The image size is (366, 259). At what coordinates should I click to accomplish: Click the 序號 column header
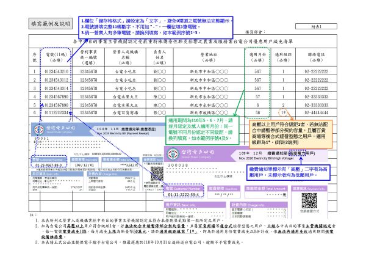tap(35, 57)
